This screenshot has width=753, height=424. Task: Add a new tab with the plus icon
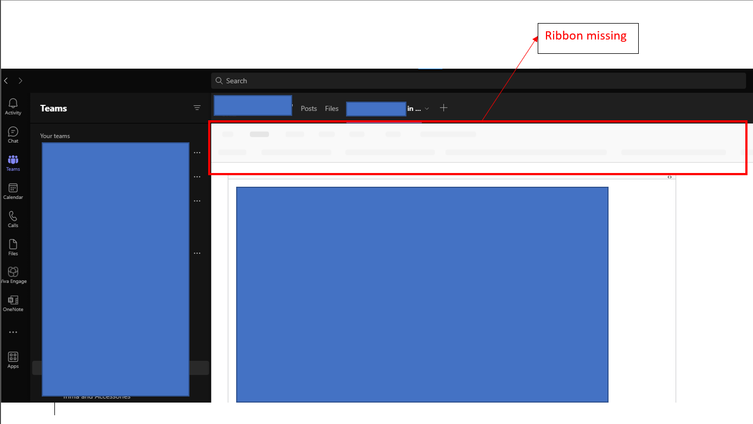pos(444,108)
